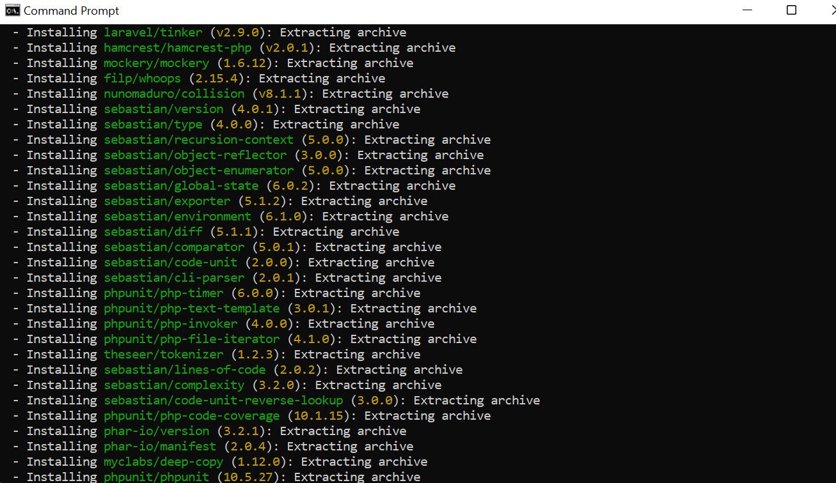Select sebastian/comparator package text

pyautogui.click(x=174, y=247)
